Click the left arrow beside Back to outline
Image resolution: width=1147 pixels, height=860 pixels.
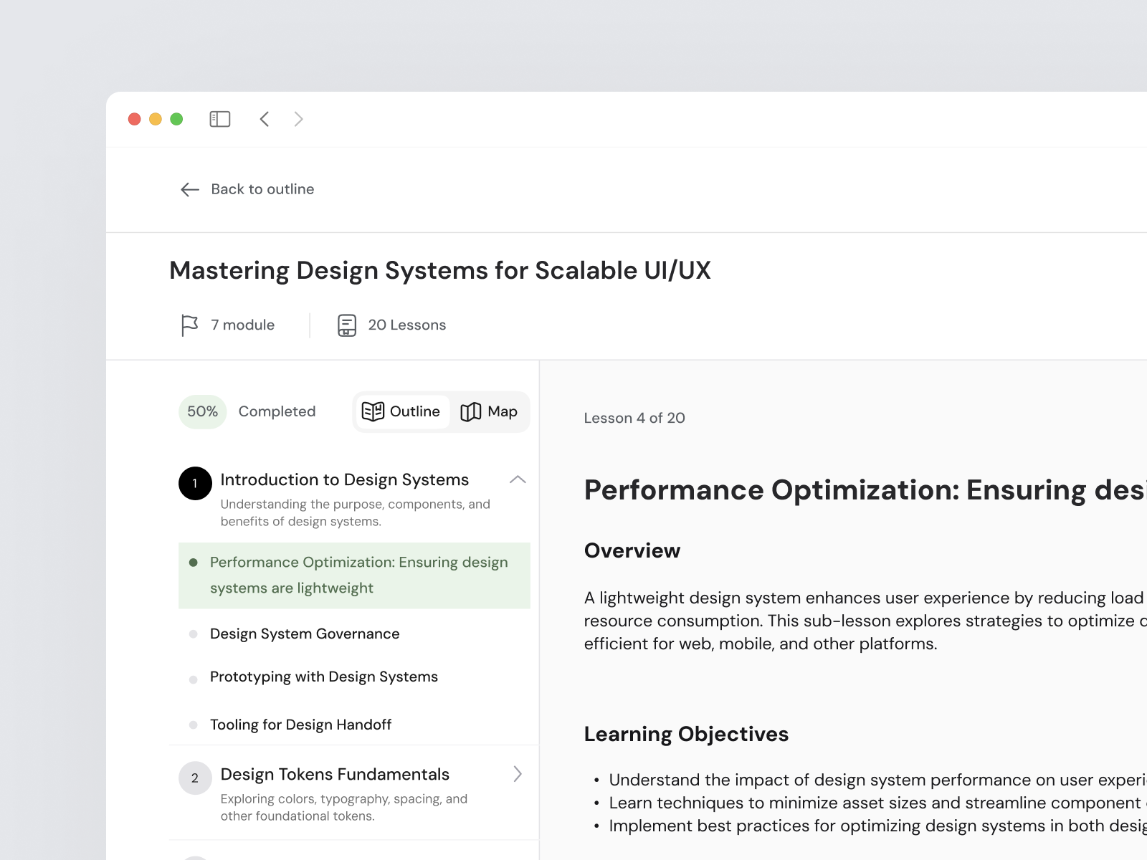point(189,189)
